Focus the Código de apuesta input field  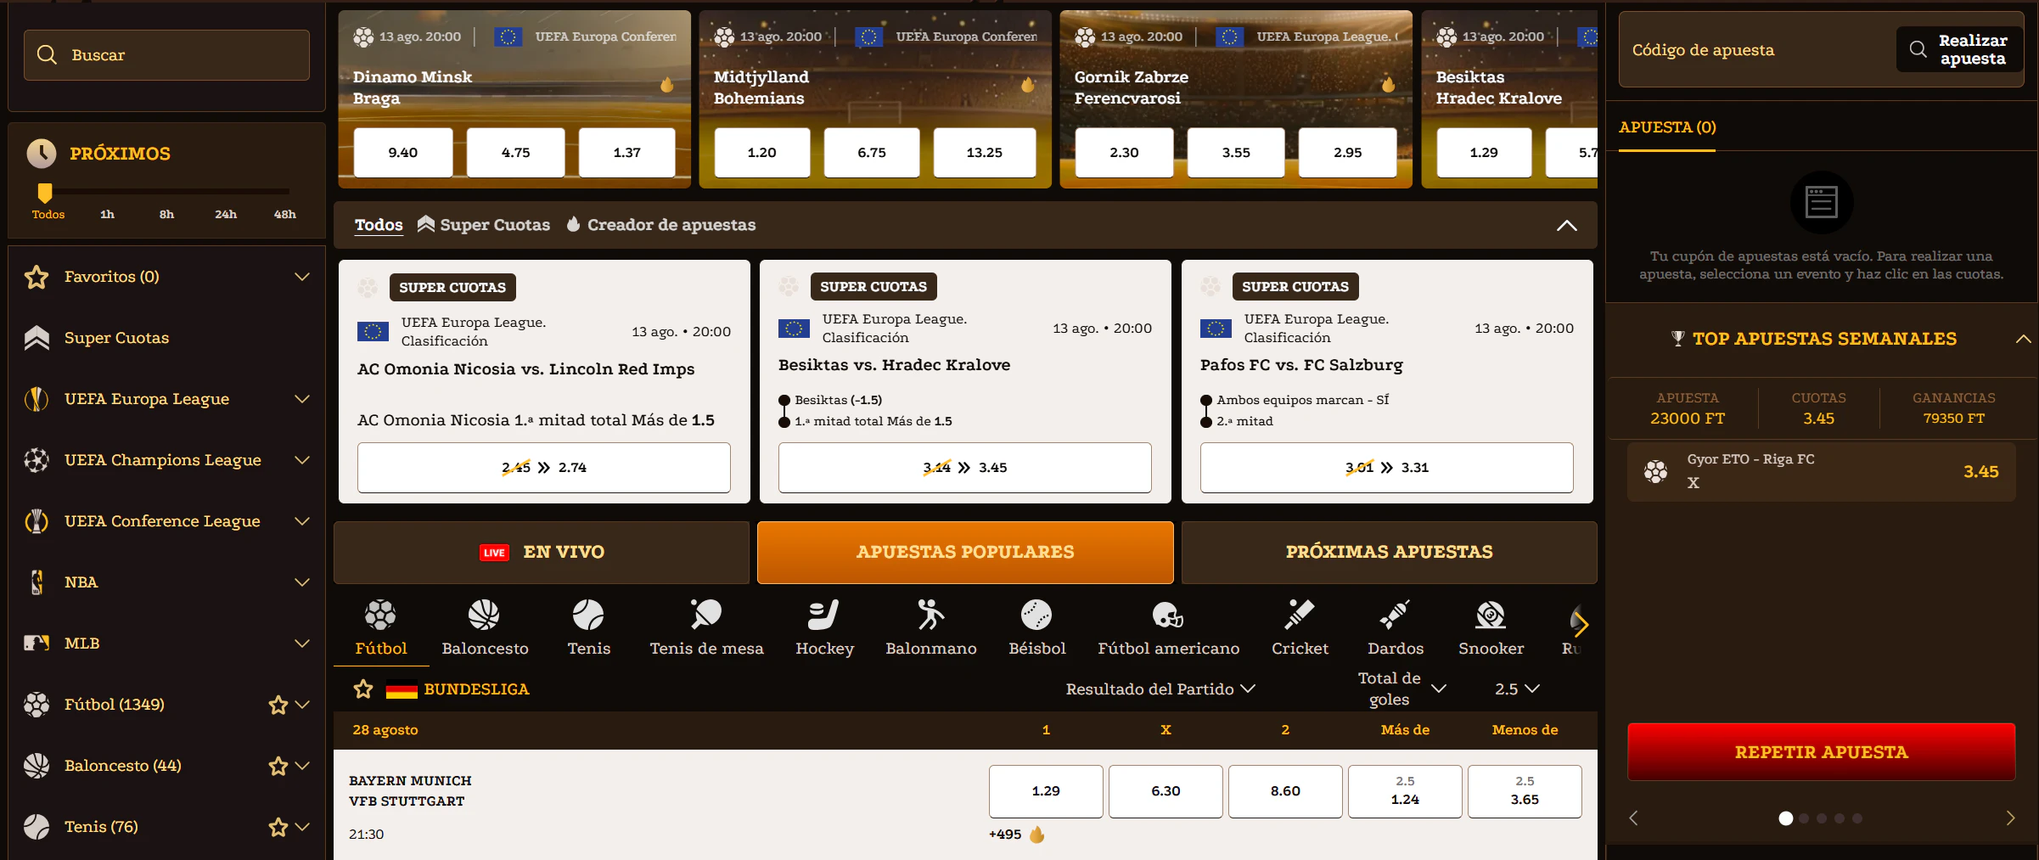tap(1757, 50)
